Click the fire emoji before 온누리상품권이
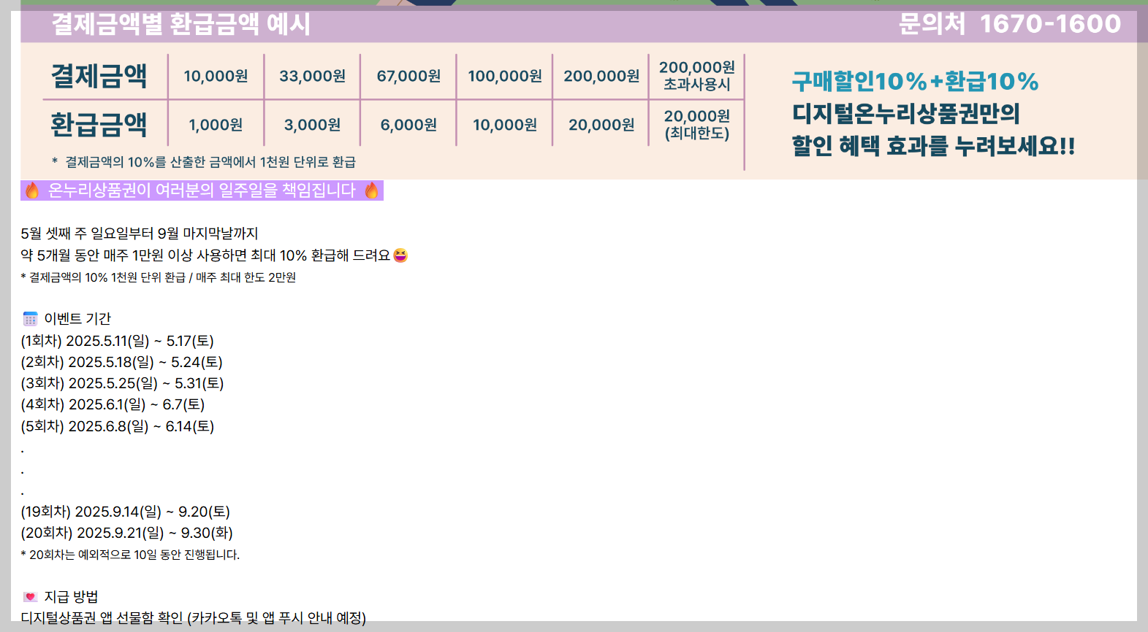 32,190
